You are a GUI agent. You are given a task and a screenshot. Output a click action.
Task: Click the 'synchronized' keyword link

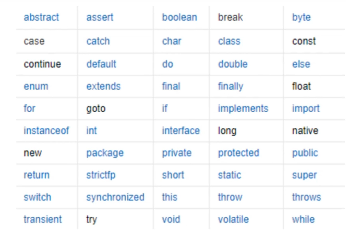(115, 197)
